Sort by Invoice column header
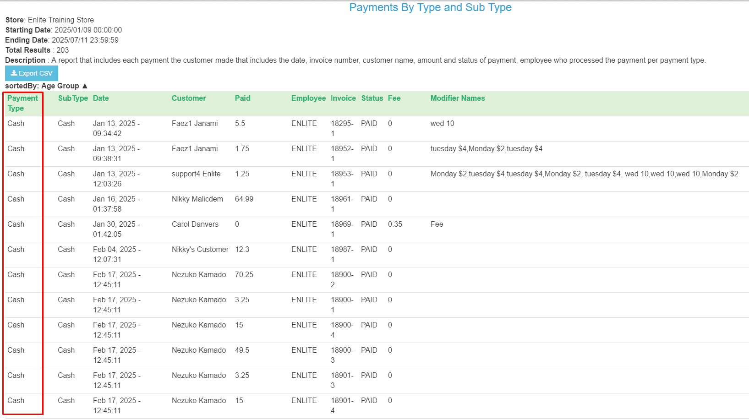749x420 pixels. pos(343,98)
